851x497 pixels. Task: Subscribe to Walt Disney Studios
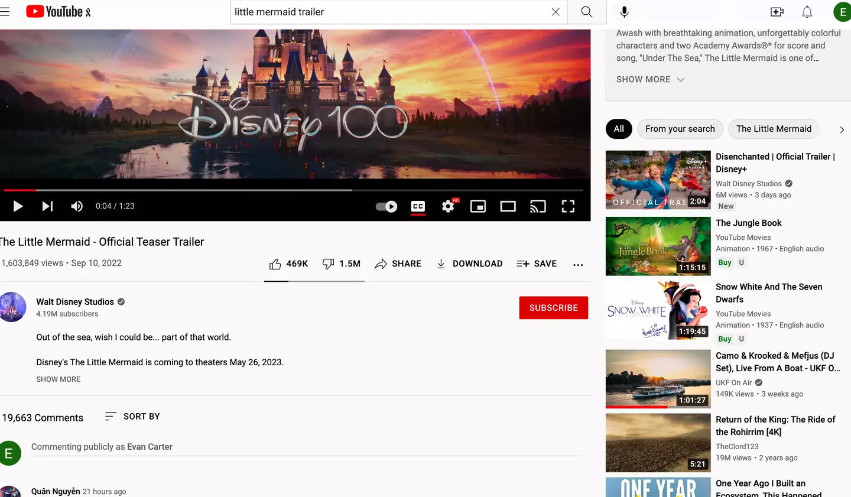pos(553,307)
